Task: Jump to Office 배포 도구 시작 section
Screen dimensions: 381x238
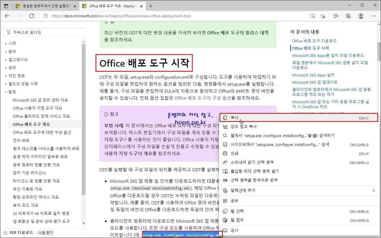Action: (x=310, y=48)
